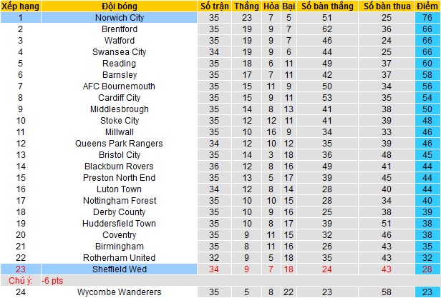Select Watford in the standings

click(x=119, y=41)
